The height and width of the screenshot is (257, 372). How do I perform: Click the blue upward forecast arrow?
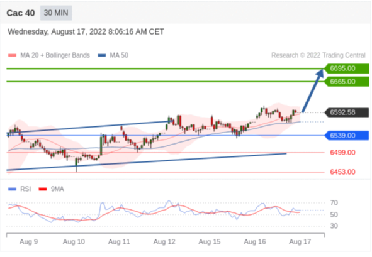[313, 90]
